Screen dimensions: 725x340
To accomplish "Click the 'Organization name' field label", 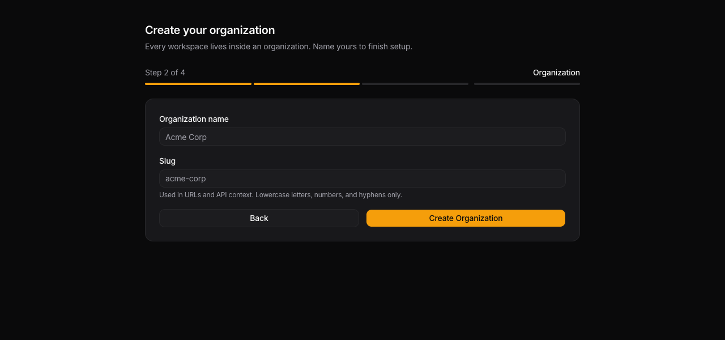I will click(x=194, y=119).
